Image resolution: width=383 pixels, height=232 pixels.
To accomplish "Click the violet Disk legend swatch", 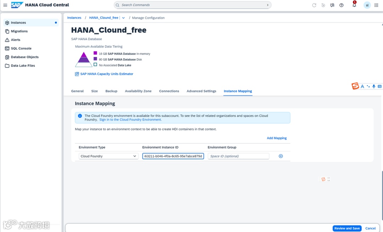I will coord(95,59).
